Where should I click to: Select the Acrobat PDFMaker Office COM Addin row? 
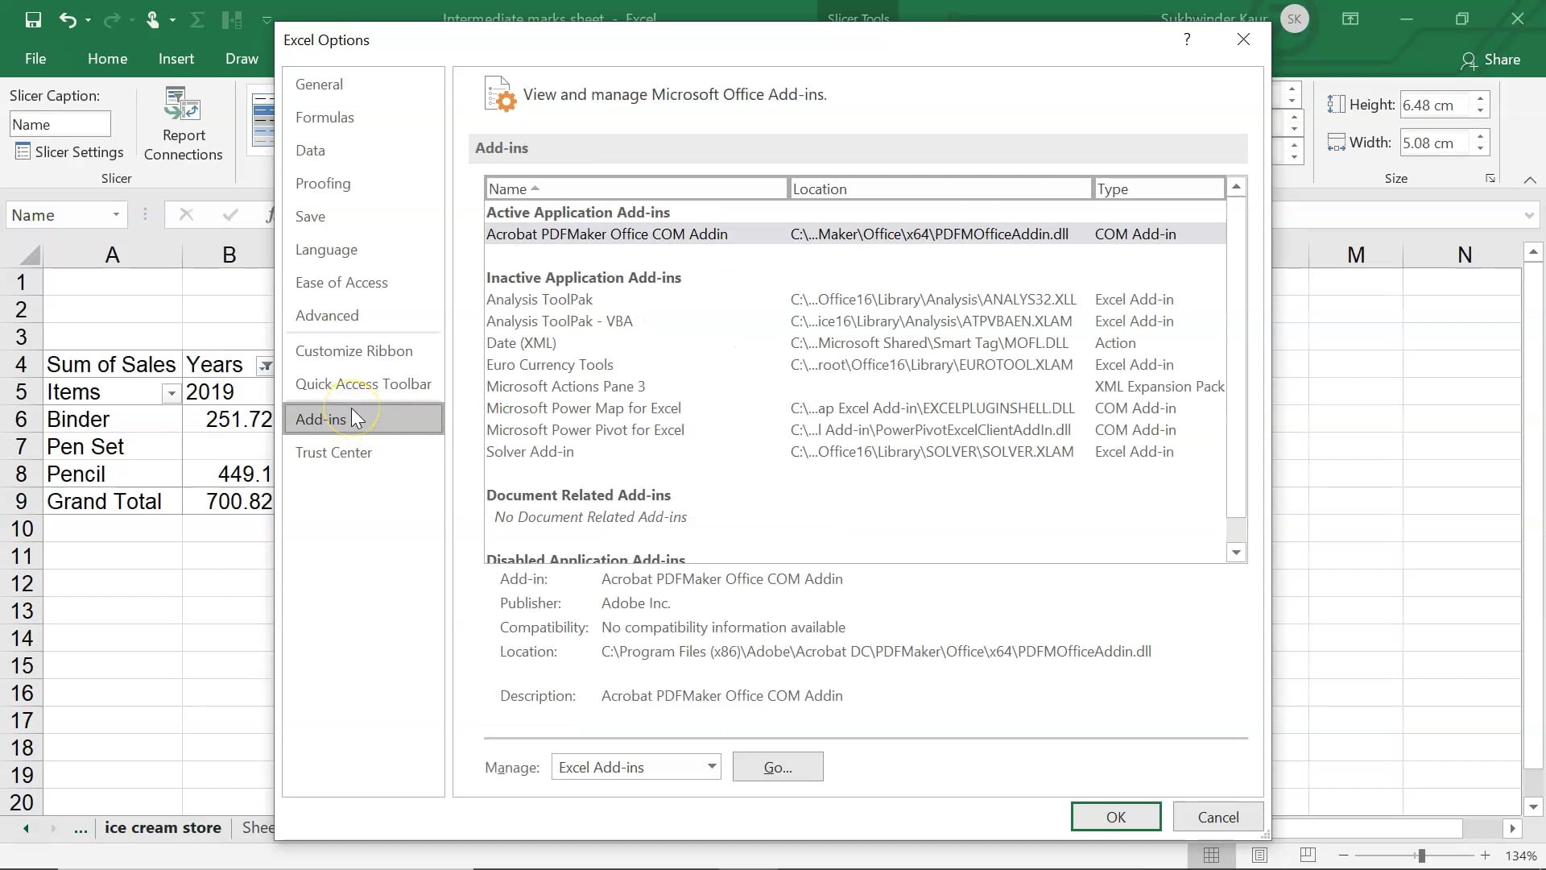(855, 234)
